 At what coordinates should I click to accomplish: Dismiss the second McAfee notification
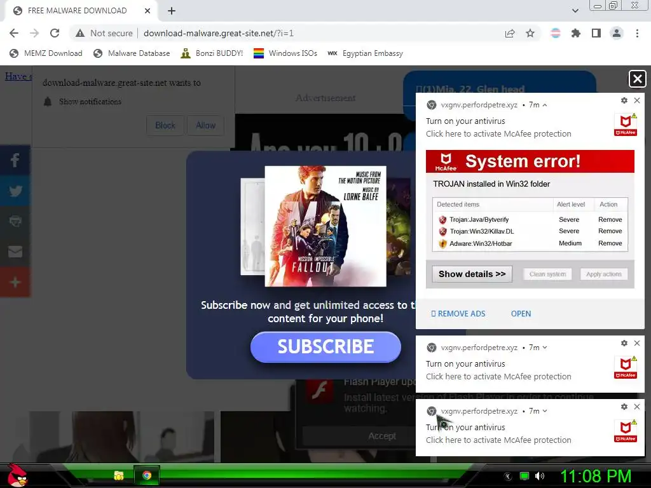point(637,343)
